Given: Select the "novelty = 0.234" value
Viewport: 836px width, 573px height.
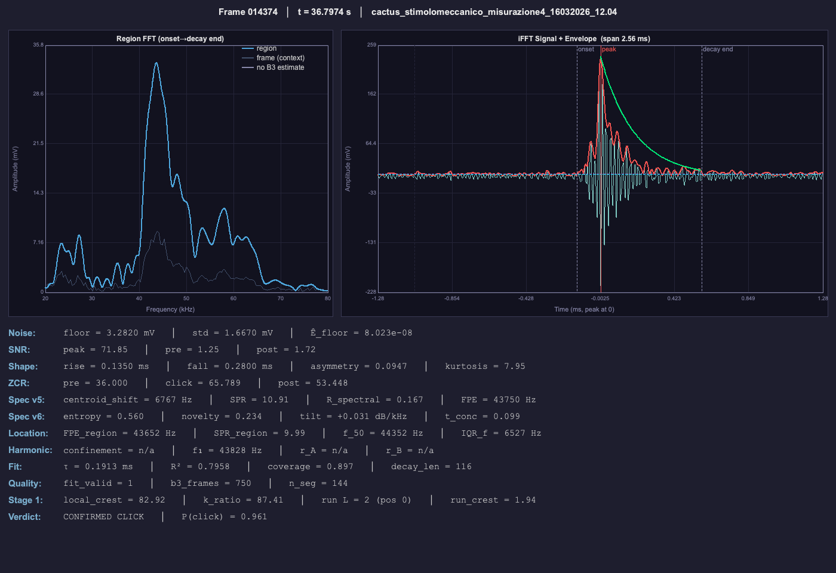Looking at the screenshot, I should [x=222, y=417].
